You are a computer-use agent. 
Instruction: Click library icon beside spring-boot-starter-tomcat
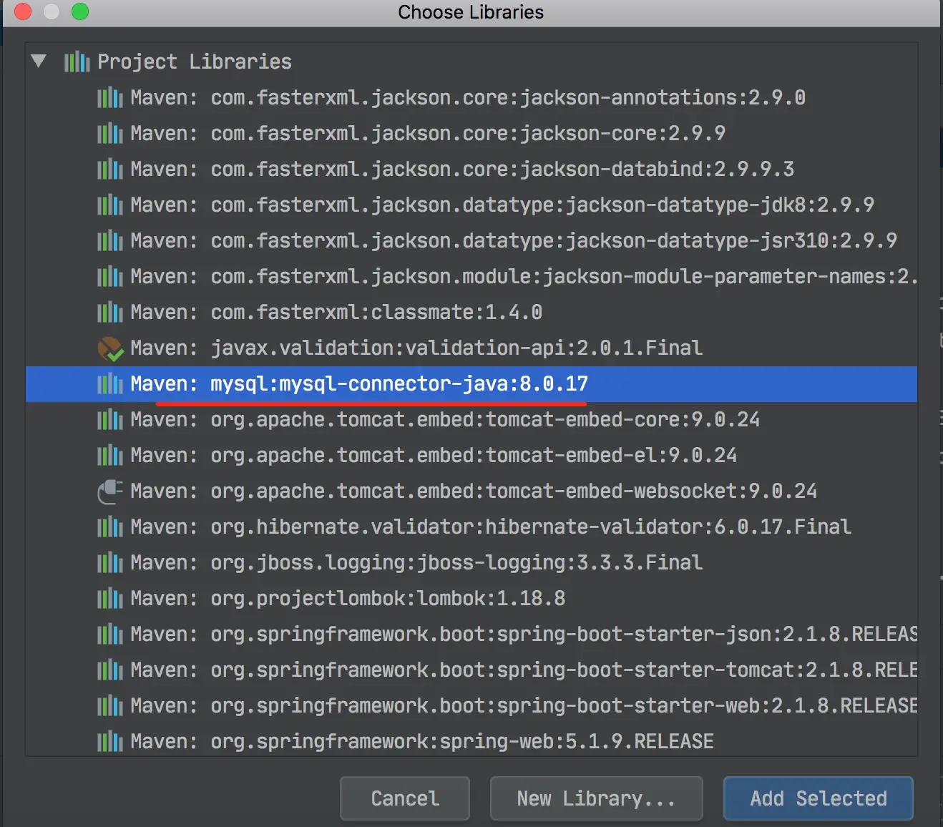point(110,670)
